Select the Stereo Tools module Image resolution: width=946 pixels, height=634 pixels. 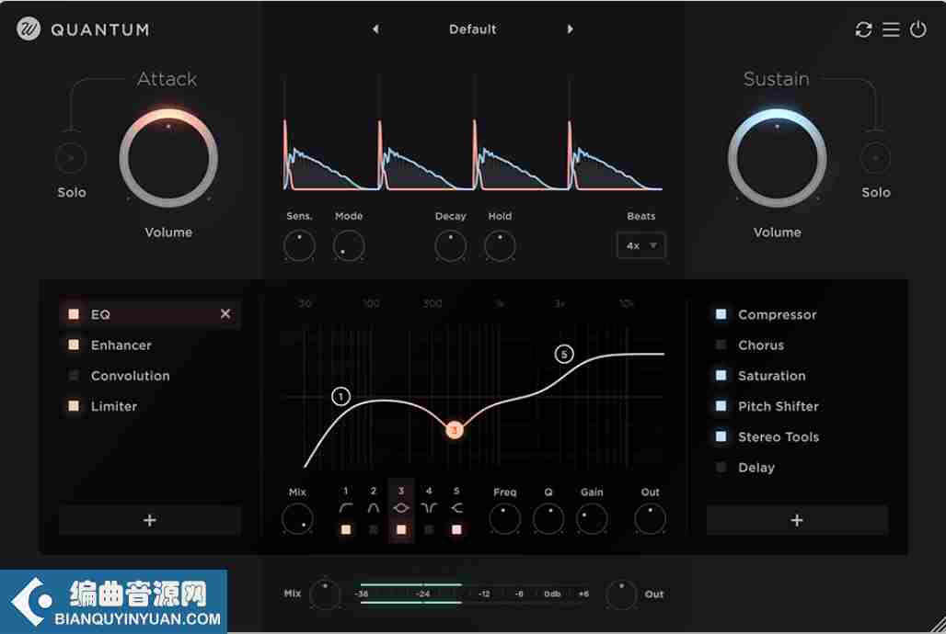[779, 437]
